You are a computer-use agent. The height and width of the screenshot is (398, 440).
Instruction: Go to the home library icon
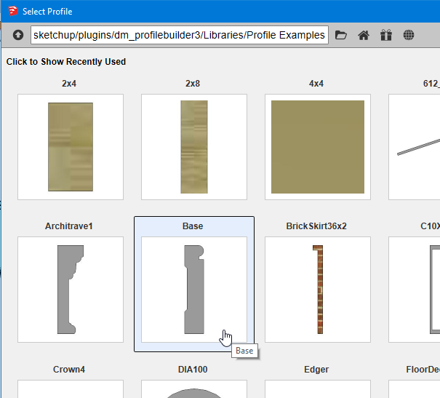(364, 35)
